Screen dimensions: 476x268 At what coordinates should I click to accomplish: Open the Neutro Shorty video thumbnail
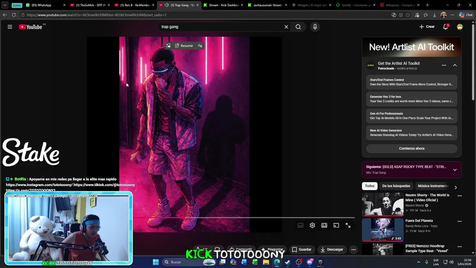(x=383, y=204)
